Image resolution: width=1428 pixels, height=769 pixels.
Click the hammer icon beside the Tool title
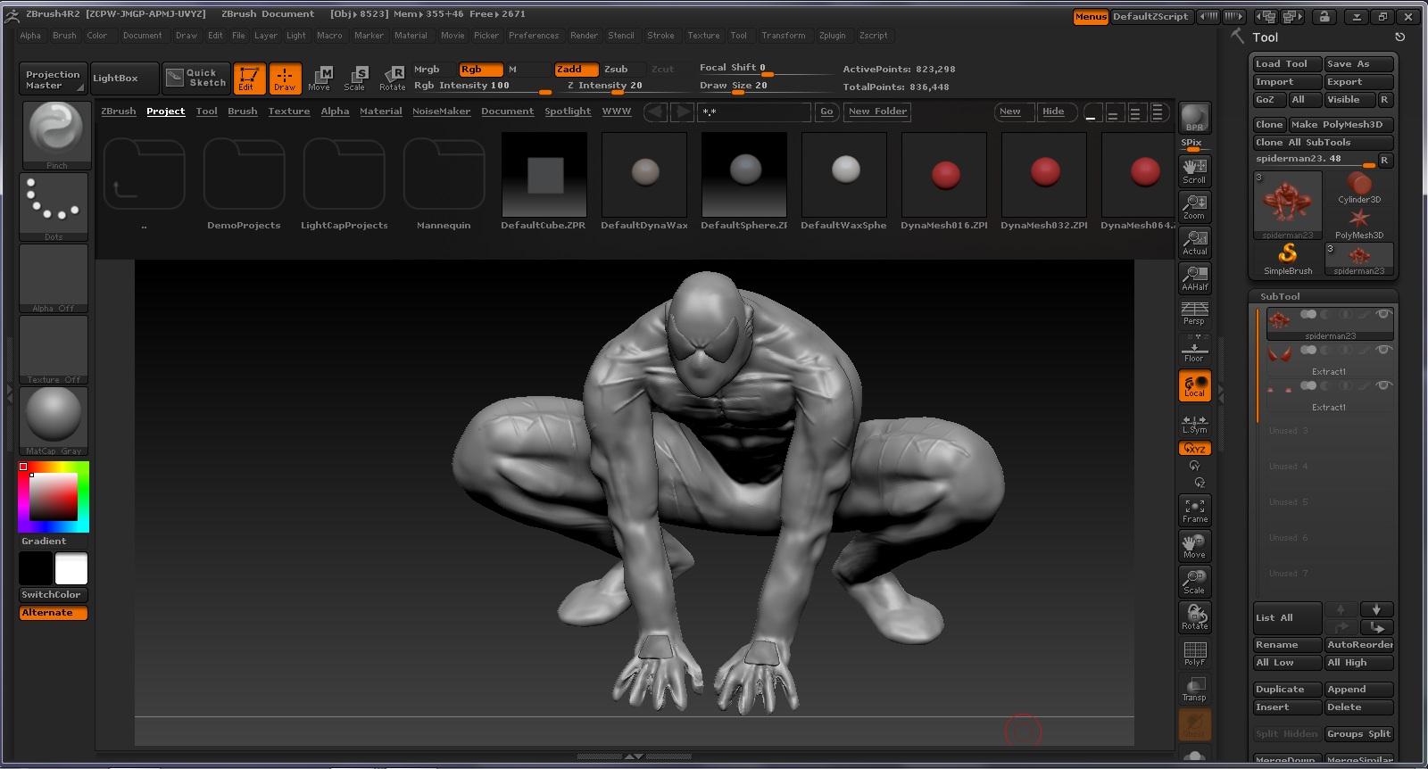pyautogui.click(x=1238, y=37)
